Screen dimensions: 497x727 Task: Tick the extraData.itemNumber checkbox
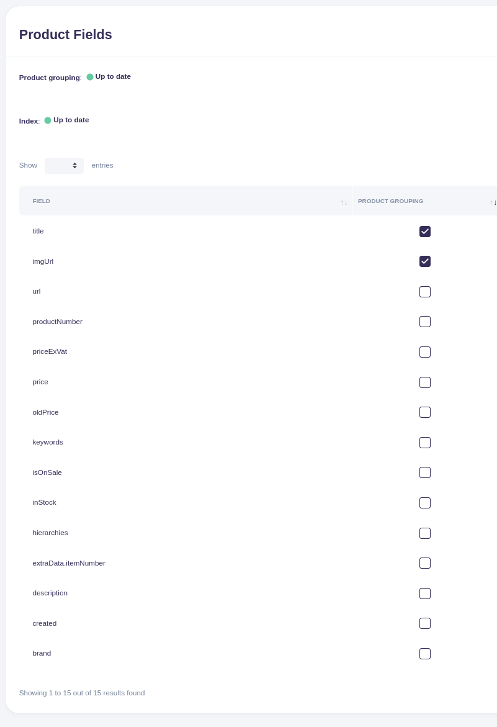425,563
